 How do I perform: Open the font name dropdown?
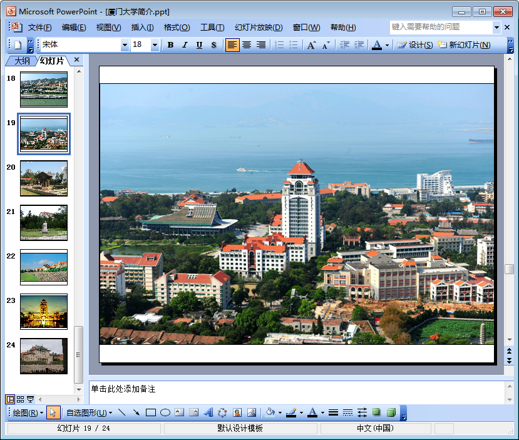(x=125, y=45)
